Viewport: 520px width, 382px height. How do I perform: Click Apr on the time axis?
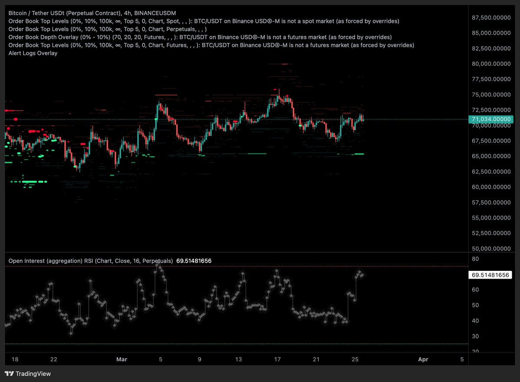click(x=423, y=359)
